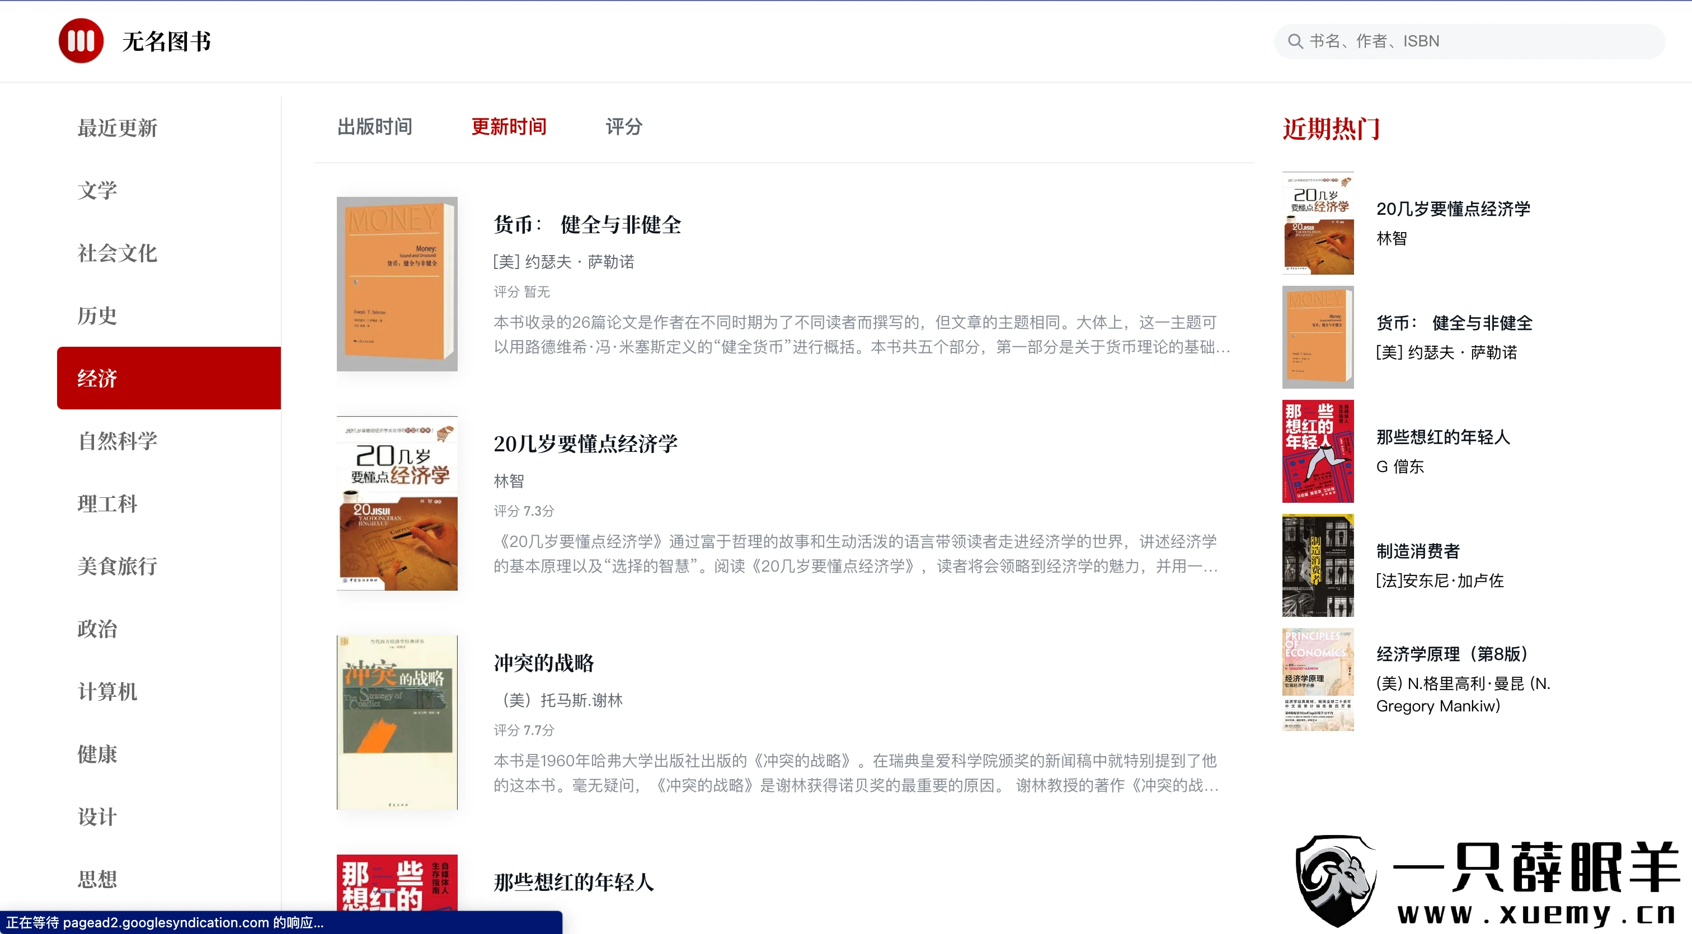This screenshot has width=1692, height=934.
Task: Open hot-list title 那些想红的年轻人
Action: coord(1443,437)
